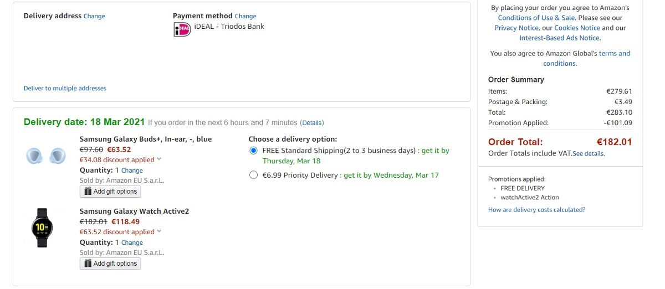Change the payment method
Image resolution: width=665 pixels, height=289 pixels.
(245, 16)
